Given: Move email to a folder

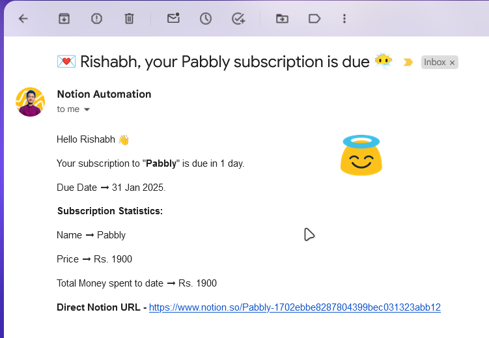Looking at the screenshot, I should (x=282, y=19).
